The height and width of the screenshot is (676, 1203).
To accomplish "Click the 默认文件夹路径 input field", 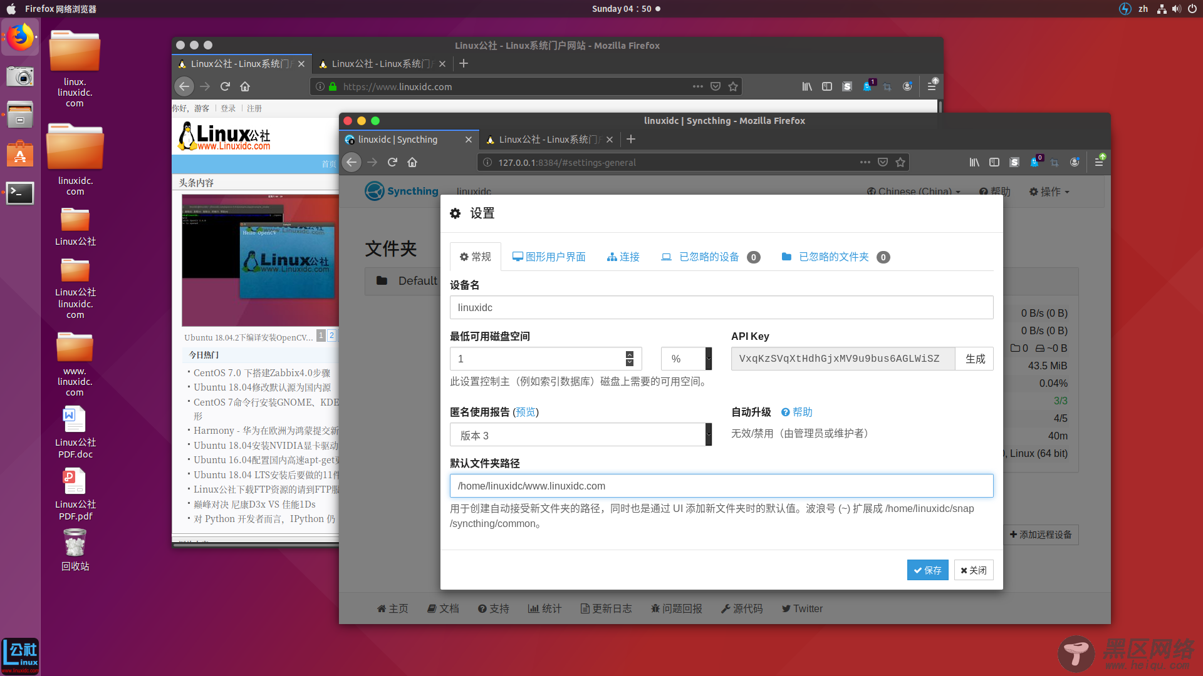I will coord(721,486).
